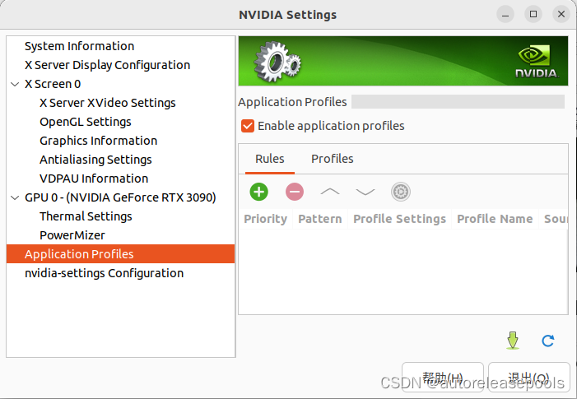Screen dimensions: 577x399
Task: Click the Quit (Q) button
Action: 528,378
